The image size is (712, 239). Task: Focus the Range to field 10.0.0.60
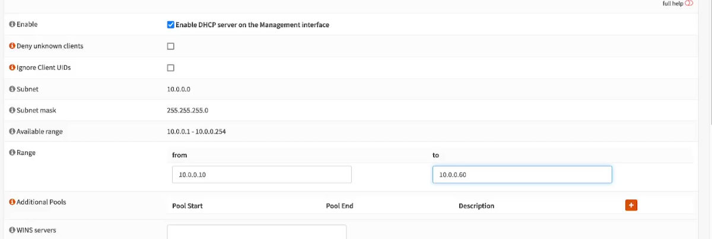pos(522,175)
